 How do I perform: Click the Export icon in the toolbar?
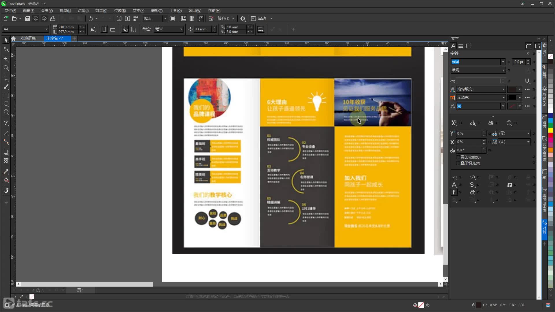click(127, 18)
